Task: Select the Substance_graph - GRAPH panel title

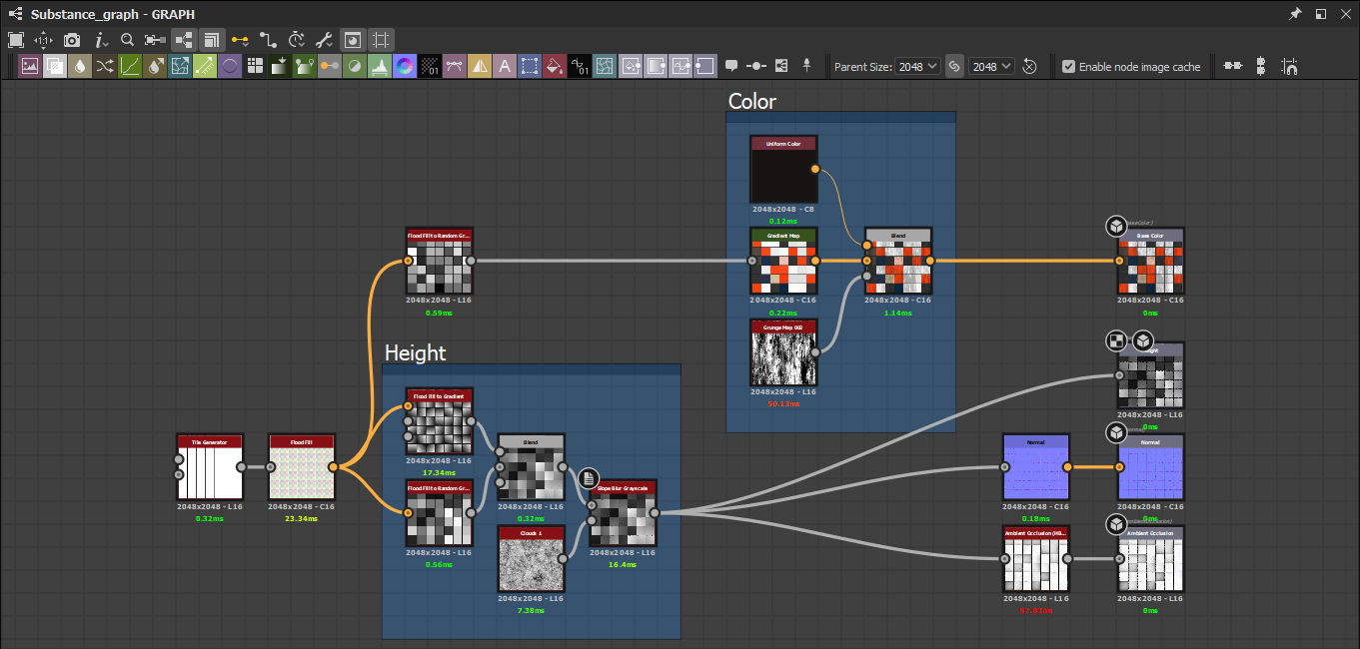Action: point(113,14)
